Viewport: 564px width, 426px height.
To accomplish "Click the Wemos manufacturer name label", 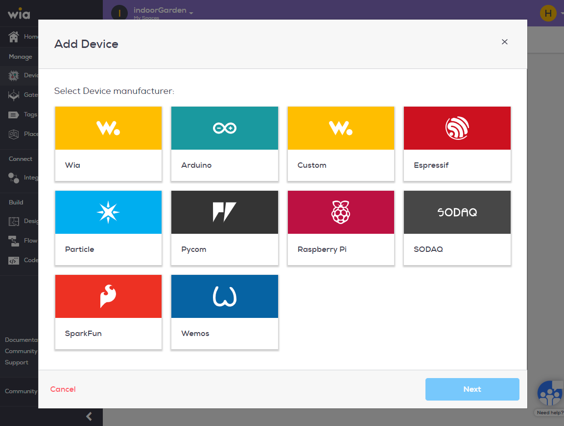I will [195, 334].
